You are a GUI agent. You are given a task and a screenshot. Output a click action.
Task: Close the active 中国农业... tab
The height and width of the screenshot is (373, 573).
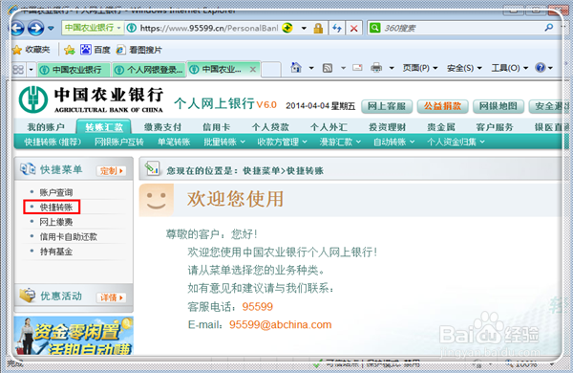[x=252, y=69]
